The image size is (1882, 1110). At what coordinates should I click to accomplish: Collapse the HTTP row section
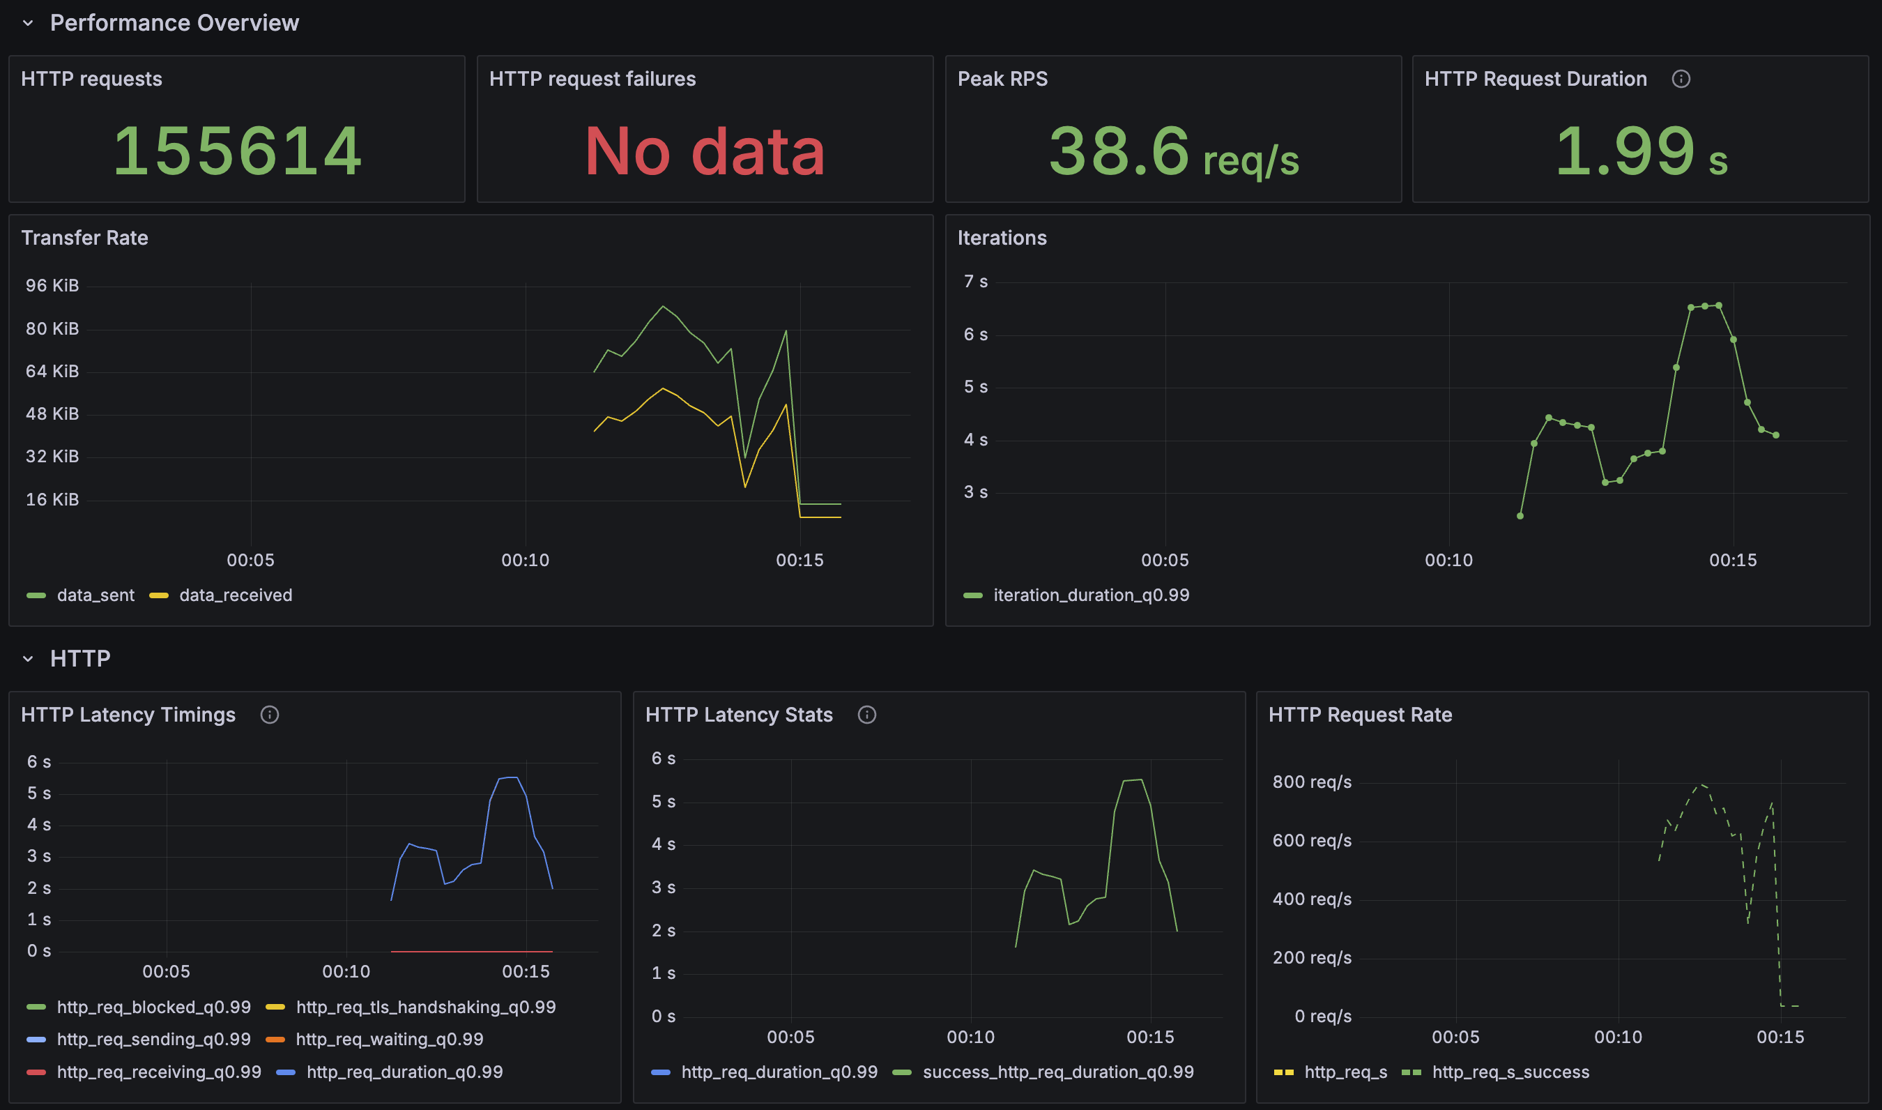pos(29,659)
